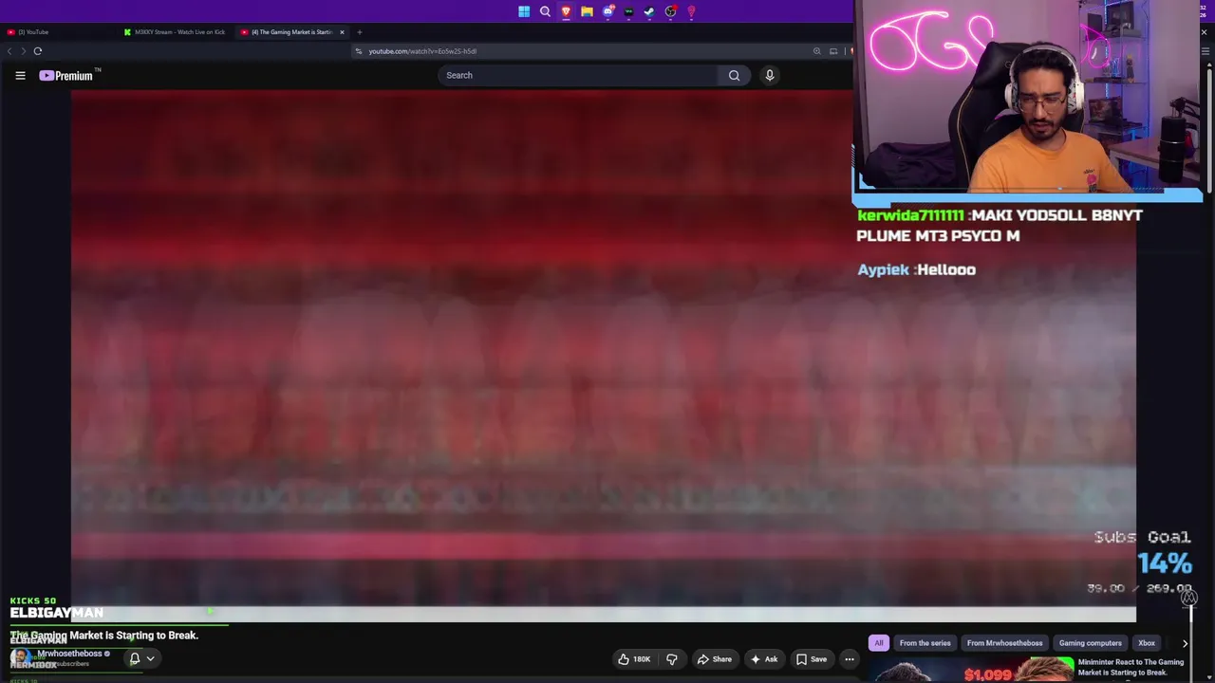1215x683 pixels.
Task: Click the Brave browser taskbar icon
Action: click(566, 11)
